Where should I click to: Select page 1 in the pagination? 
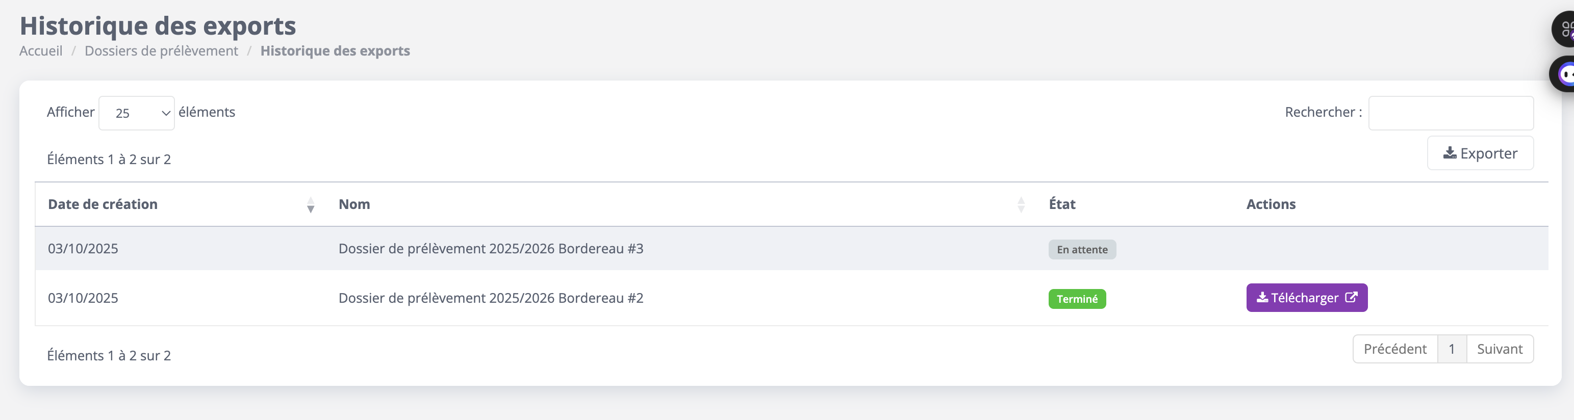[1451, 349]
